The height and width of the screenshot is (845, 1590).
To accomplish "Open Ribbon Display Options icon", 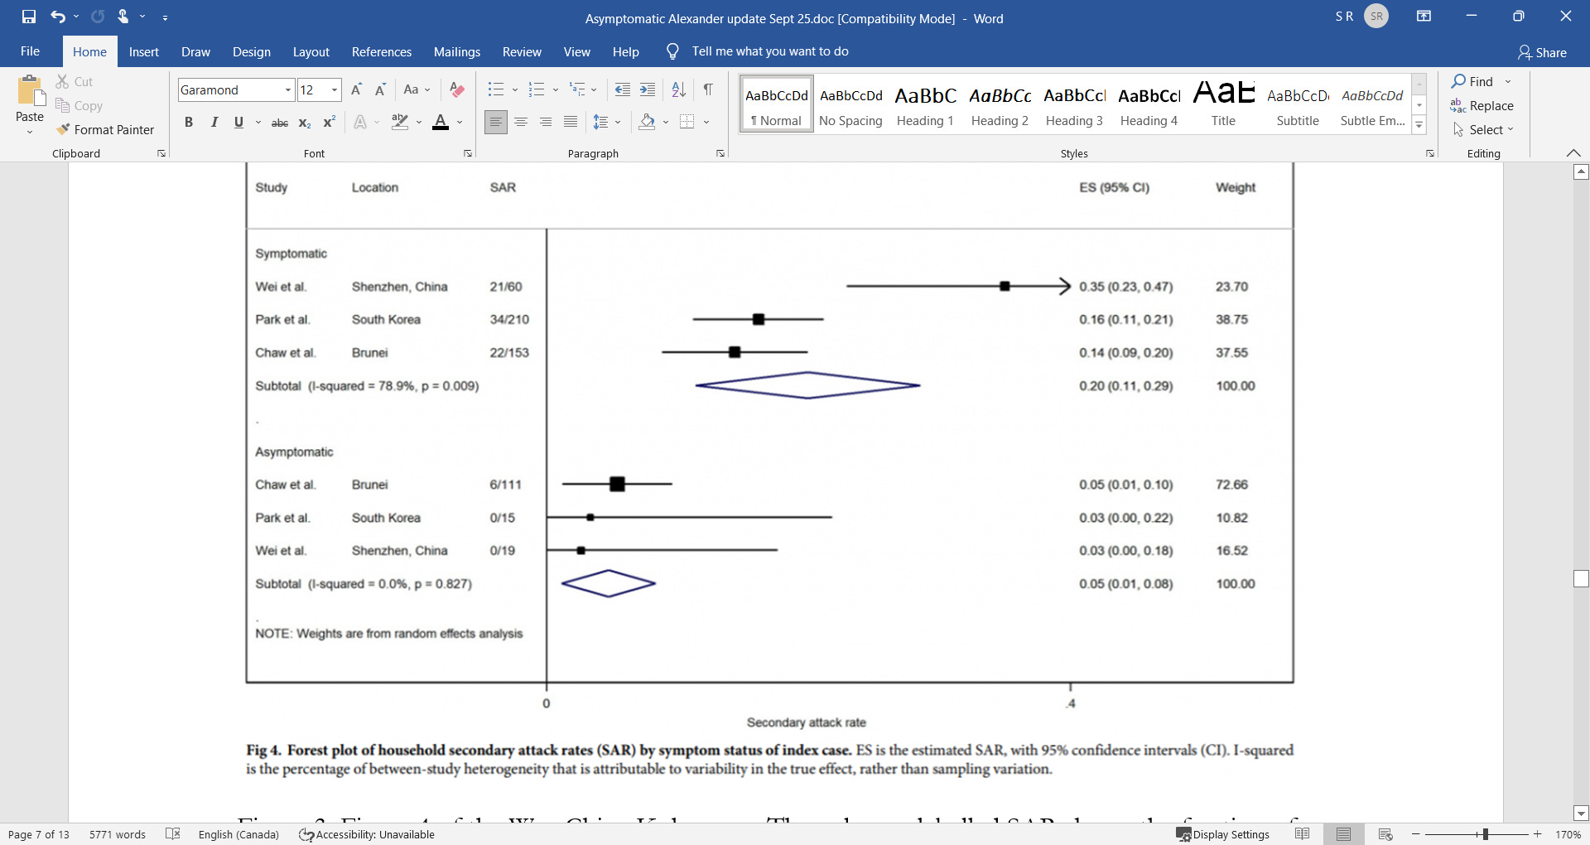I will click(x=1424, y=17).
